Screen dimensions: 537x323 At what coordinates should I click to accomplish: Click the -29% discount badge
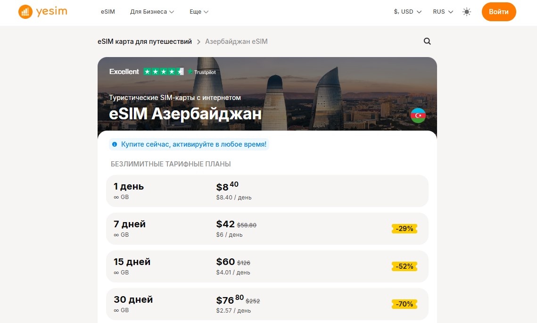[405, 229]
